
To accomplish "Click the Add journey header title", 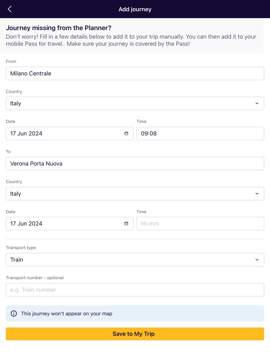I will point(135,9).
